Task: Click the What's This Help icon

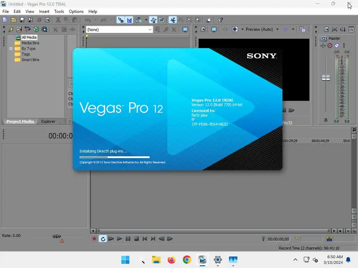Action: click(x=220, y=20)
